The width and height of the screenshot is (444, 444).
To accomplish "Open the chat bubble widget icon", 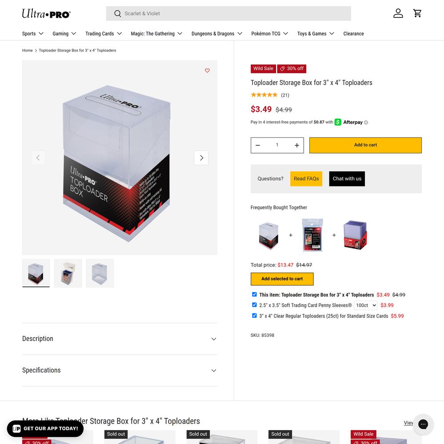I will coord(423,424).
